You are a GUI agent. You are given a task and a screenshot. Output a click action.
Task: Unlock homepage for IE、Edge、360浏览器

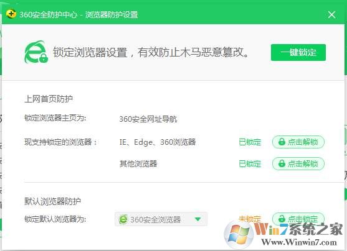(298, 142)
